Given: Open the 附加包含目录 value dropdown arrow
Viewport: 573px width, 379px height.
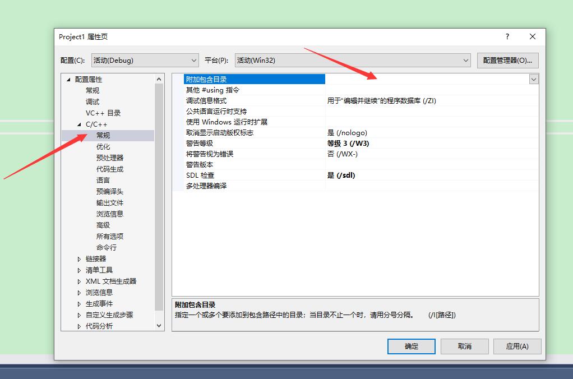Looking at the screenshot, I should pos(533,79).
